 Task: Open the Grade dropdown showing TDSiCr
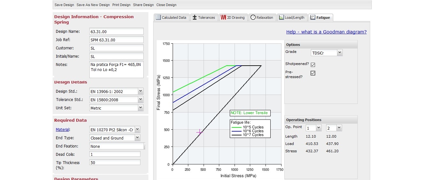point(326,53)
